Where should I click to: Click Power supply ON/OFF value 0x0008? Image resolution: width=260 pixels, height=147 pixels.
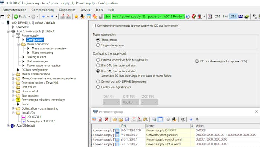click(x=201, y=130)
